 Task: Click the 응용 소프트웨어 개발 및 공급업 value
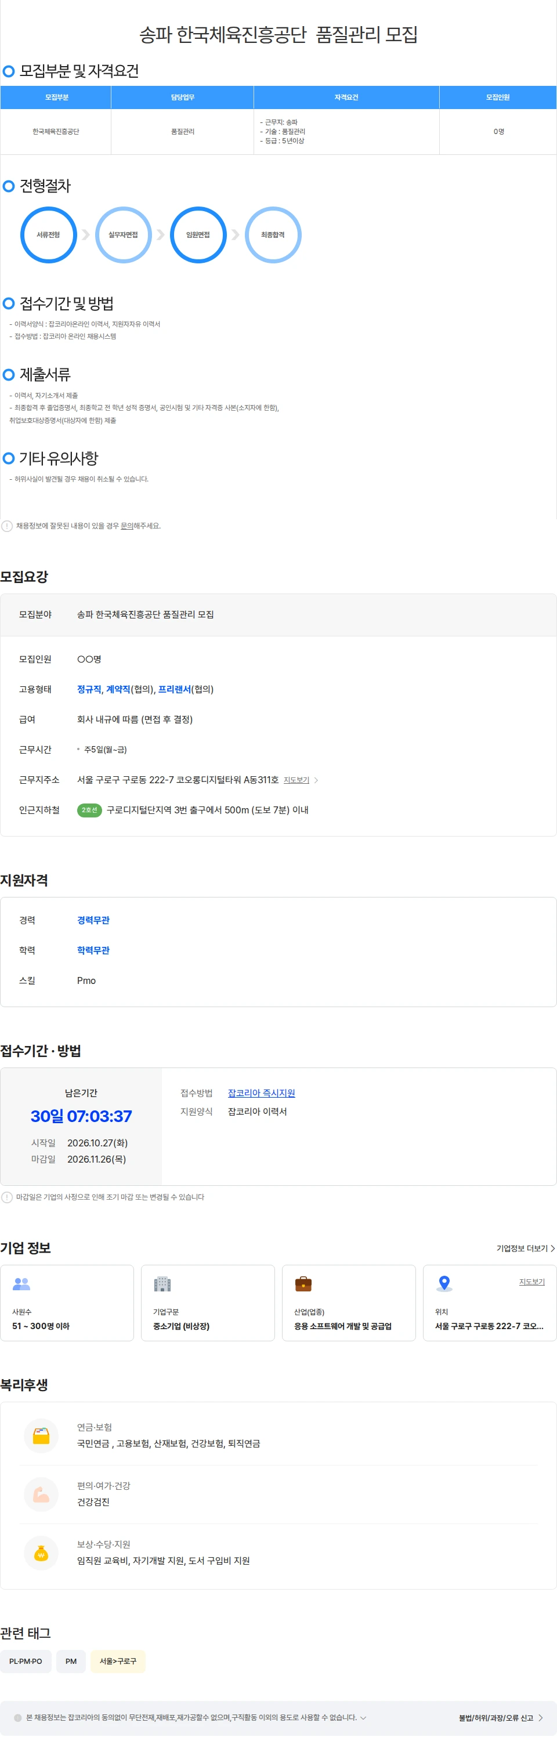[342, 1326]
